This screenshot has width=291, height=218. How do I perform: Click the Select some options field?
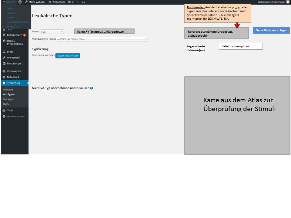(x=240, y=46)
